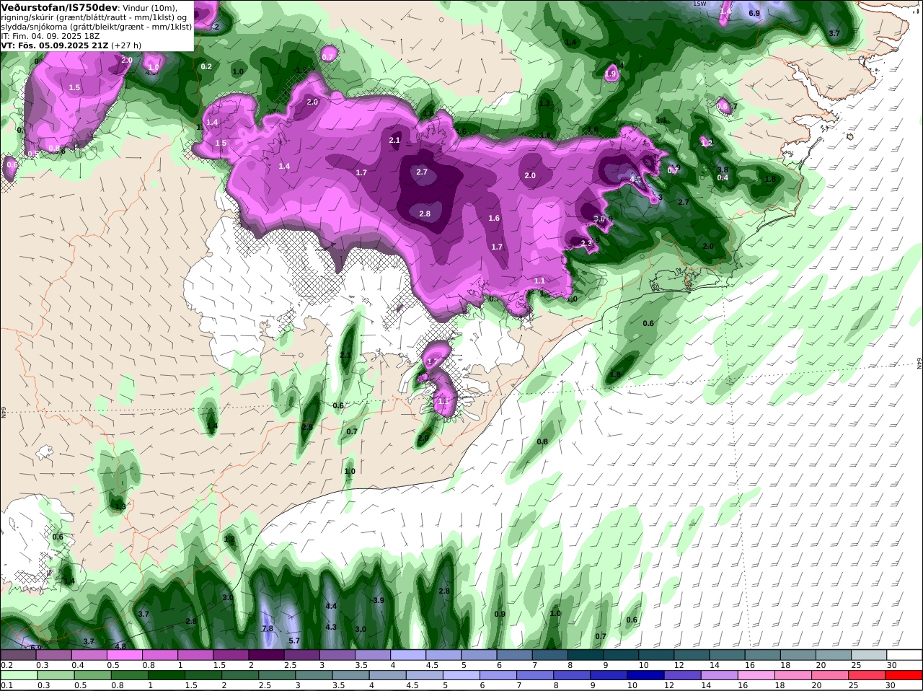Viewport: 923px width, 691px height.
Task: Click the '15W' longitude label
Action: point(699,4)
